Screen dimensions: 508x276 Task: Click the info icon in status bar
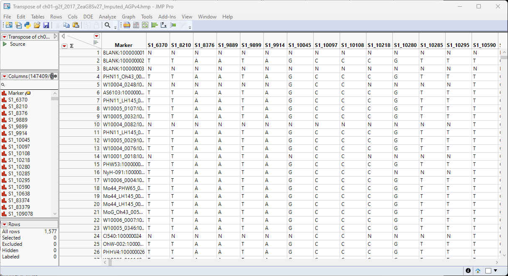pos(468,271)
